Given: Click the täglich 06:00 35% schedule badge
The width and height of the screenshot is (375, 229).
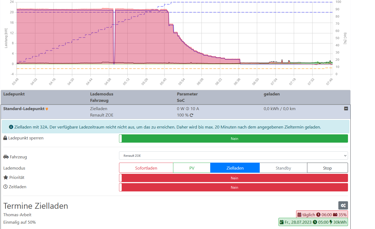Looking at the screenshot, I should (322, 215).
